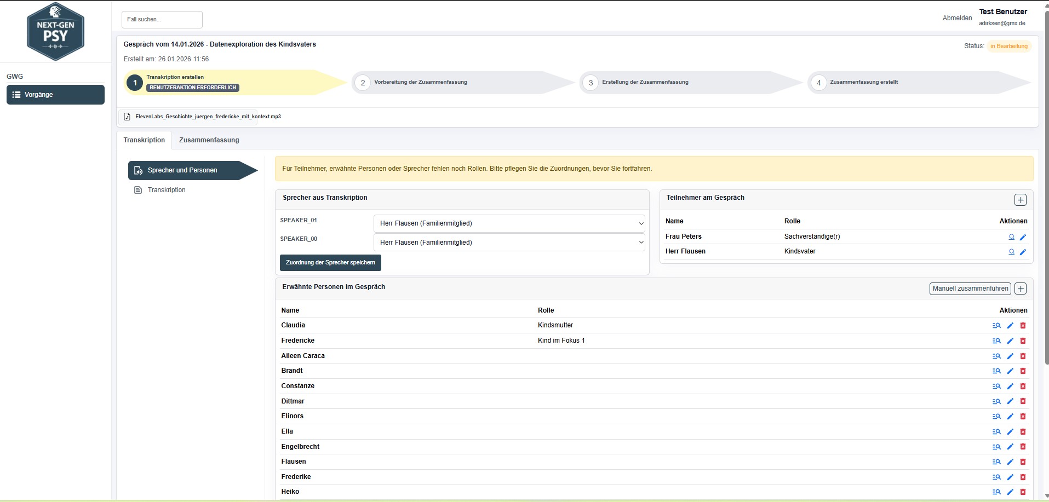The width and height of the screenshot is (1049, 502).
Task: Click the Abmelden link
Action: pyautogui.click(x=957, y=18)
